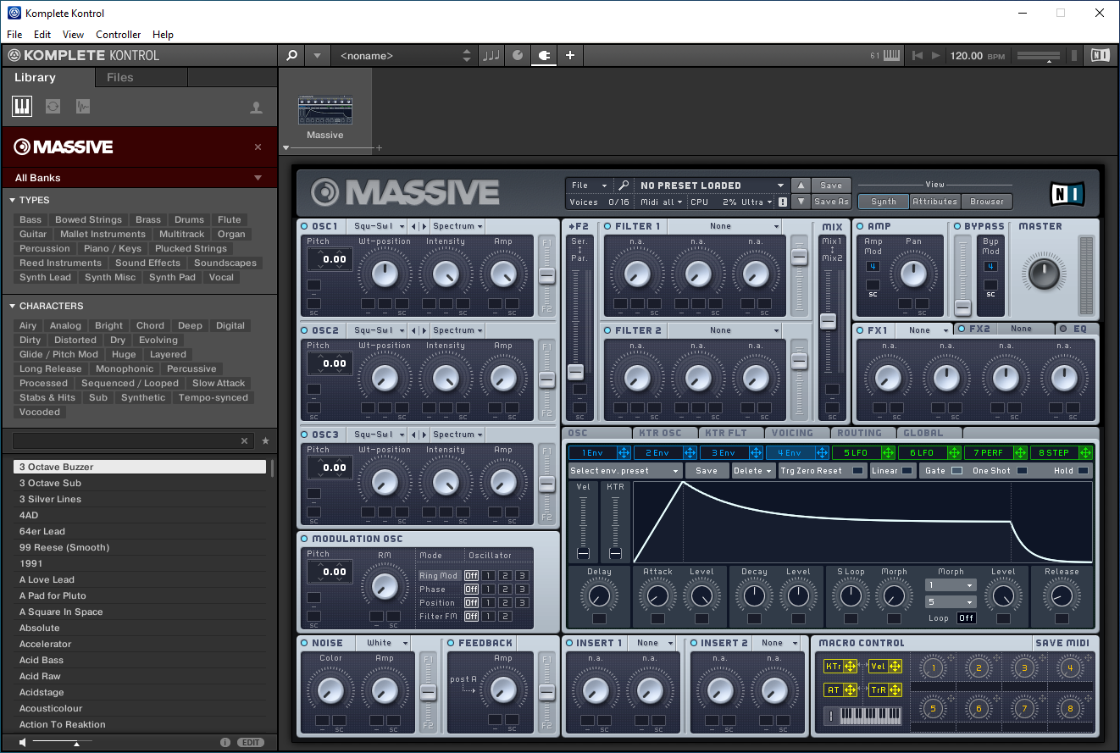This screenshot has width=1120, height=753.
Task: Turn on OSC1 power toggle
Action: (304, 226)
